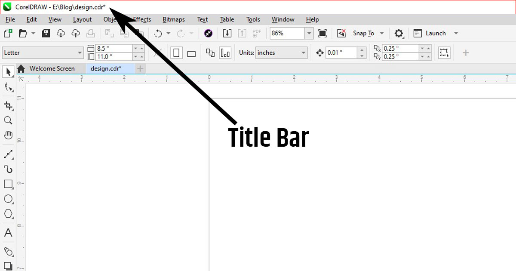Select the Text tool

click(x=8, y=233)
